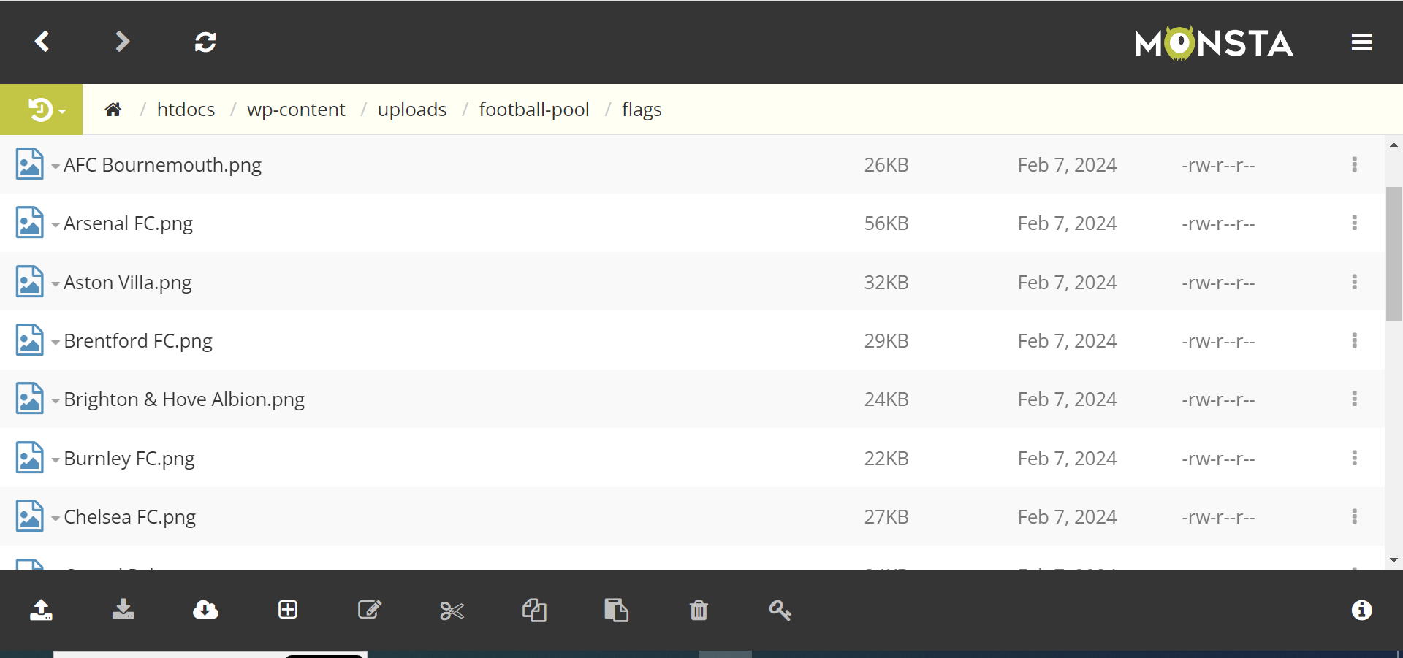Click the Aston Villa.png file name
The width and height of the screenshot is (1403, 658).
click(x=128, y=283)
